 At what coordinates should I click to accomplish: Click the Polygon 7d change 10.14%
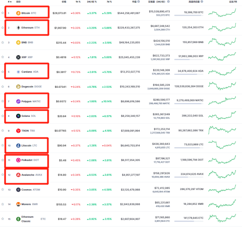click(107, 101)
